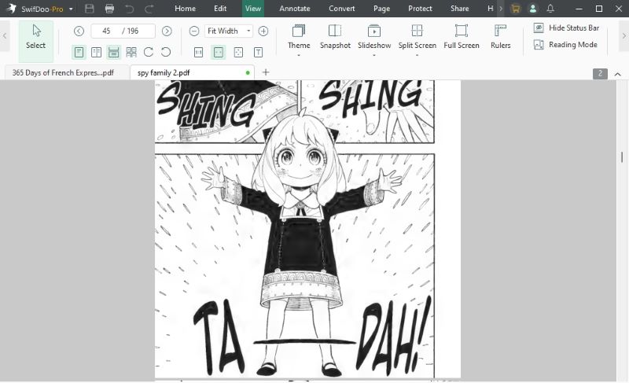Enable Reading Mode
Image resolution: width=629 pixels, height=383 pixels.
point(565,45)
